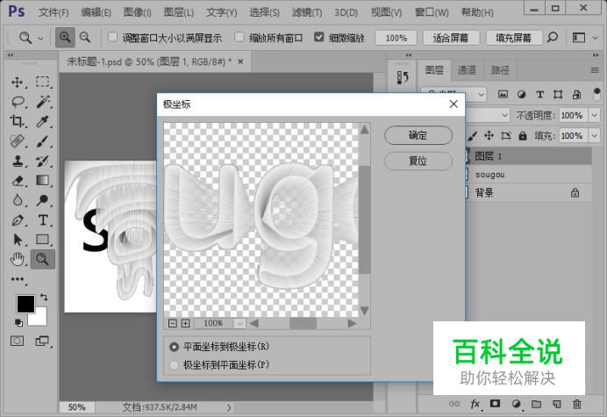Confirm polar coordinates with OK button

pyautogui.click(x=418, y=135)
